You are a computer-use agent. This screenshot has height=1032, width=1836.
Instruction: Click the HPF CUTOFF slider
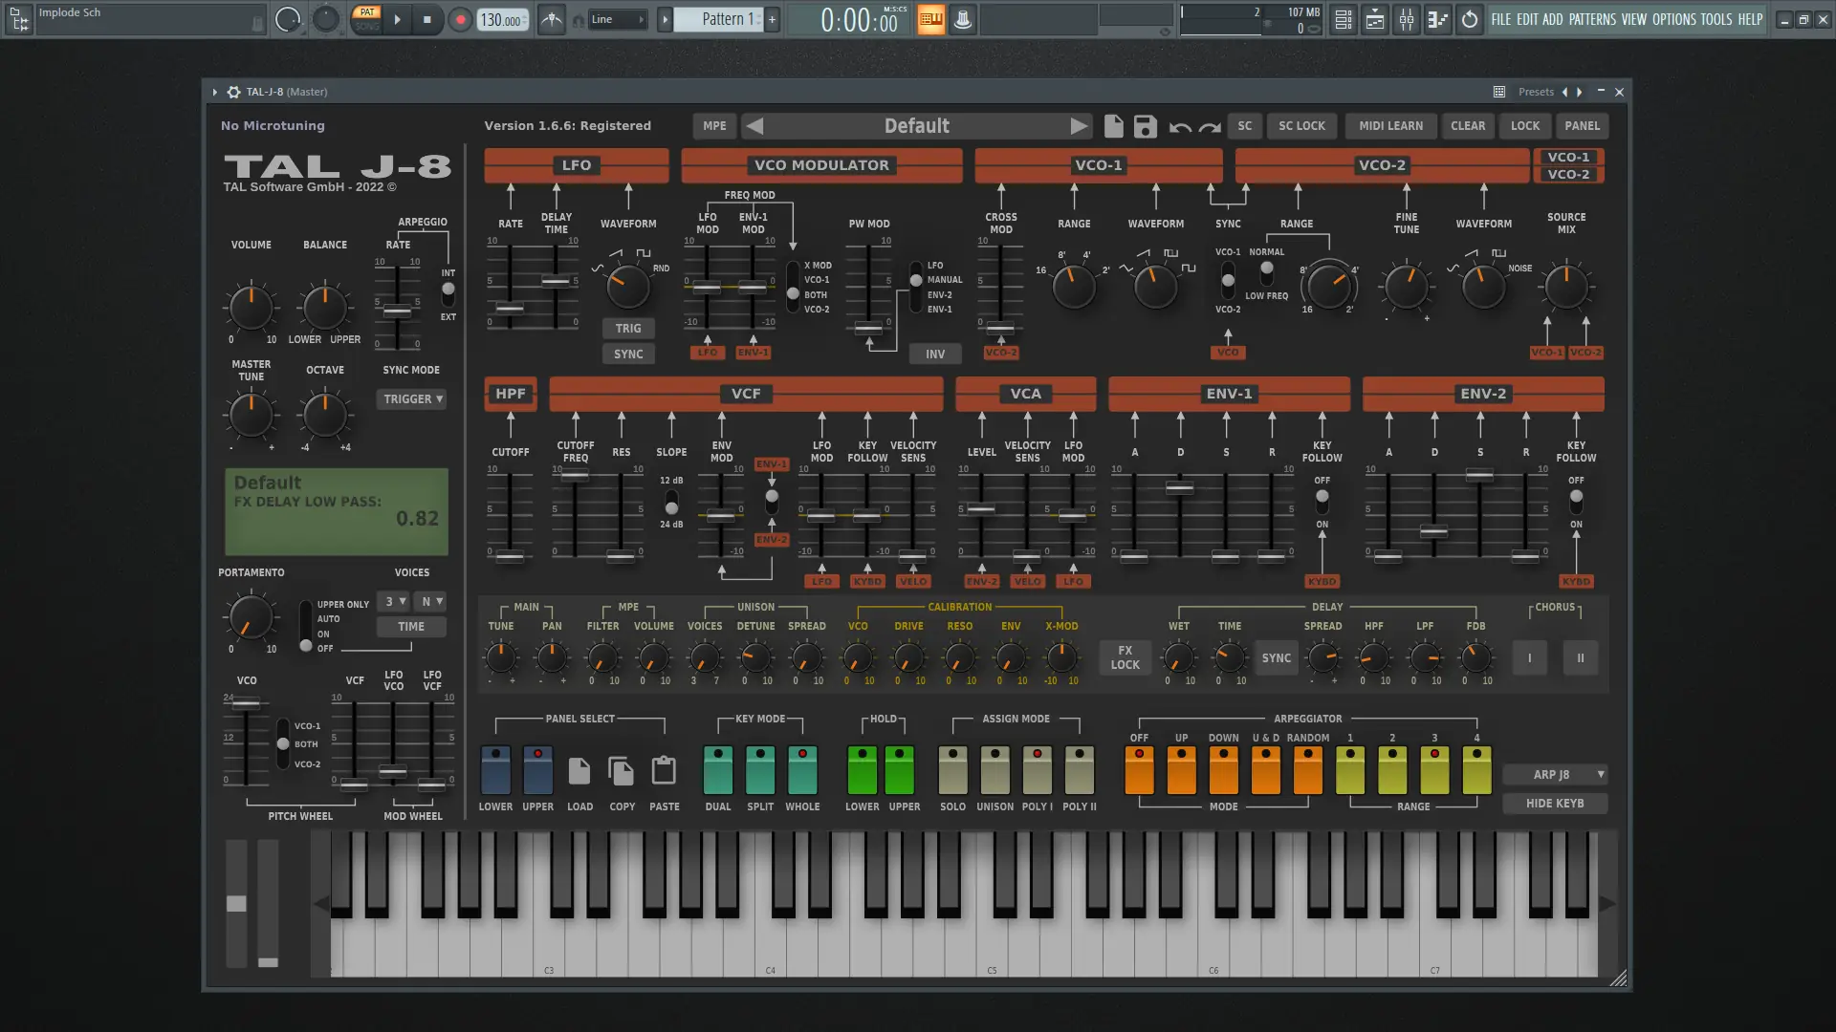[510, 555]
